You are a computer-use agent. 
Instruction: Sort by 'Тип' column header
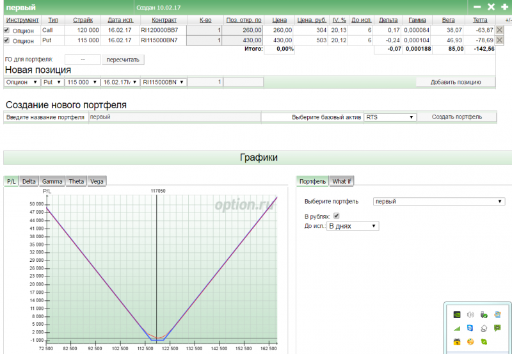(x=53, y=20)
